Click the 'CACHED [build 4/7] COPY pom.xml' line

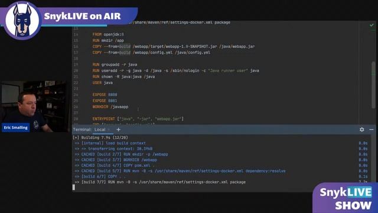coord(115,166)
